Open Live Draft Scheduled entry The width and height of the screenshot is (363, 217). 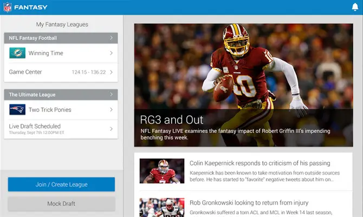coord(35,126)
